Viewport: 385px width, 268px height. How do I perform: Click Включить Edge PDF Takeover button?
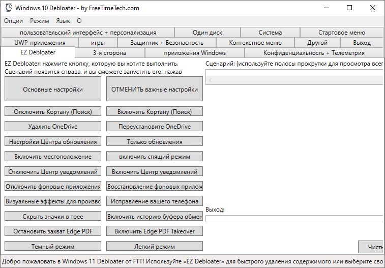click(155, 231)
